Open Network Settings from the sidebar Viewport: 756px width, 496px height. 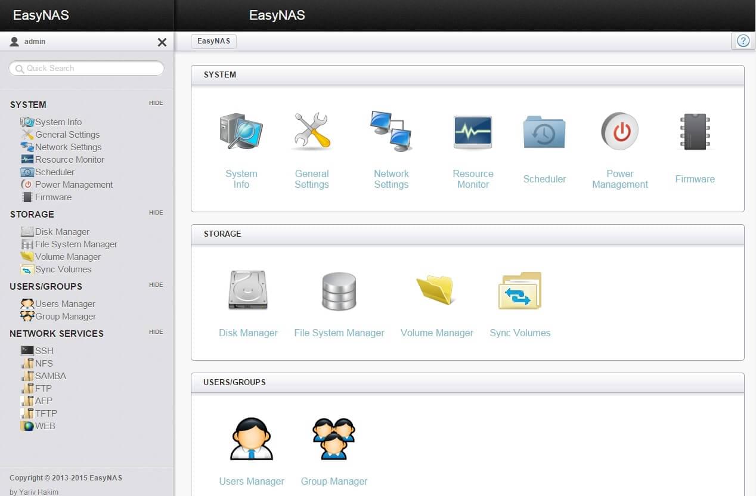click(x=68, y=147)
